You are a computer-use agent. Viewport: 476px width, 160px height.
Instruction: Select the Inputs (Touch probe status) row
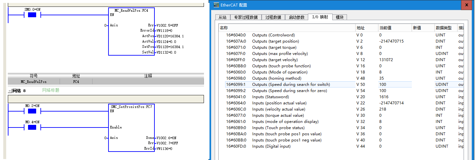tap(341, 128)
